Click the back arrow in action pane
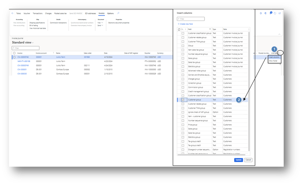The height and width of the screenshot is (185, 302). 13,13
